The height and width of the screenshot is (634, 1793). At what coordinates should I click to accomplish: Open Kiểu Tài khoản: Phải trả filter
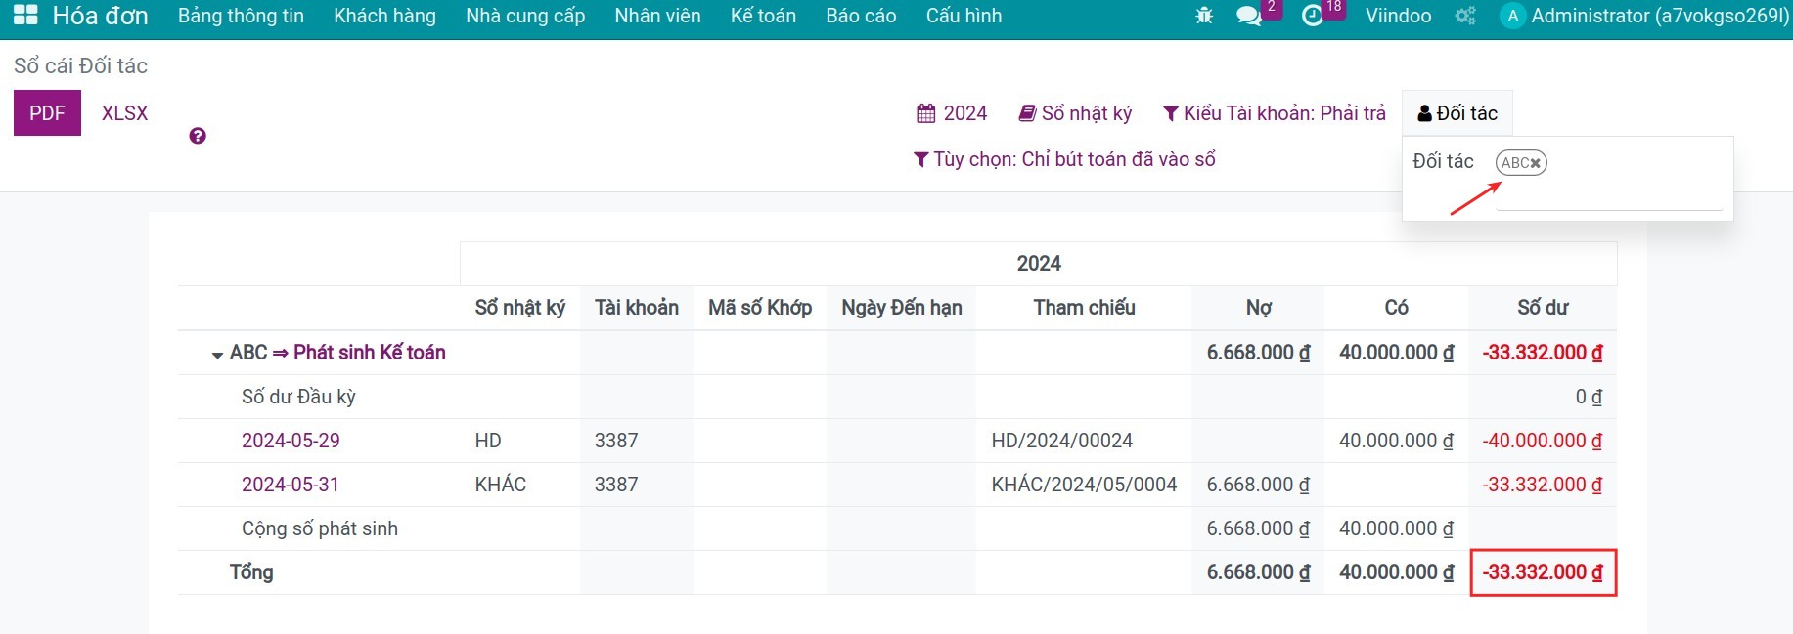(x=1275, y=113)
